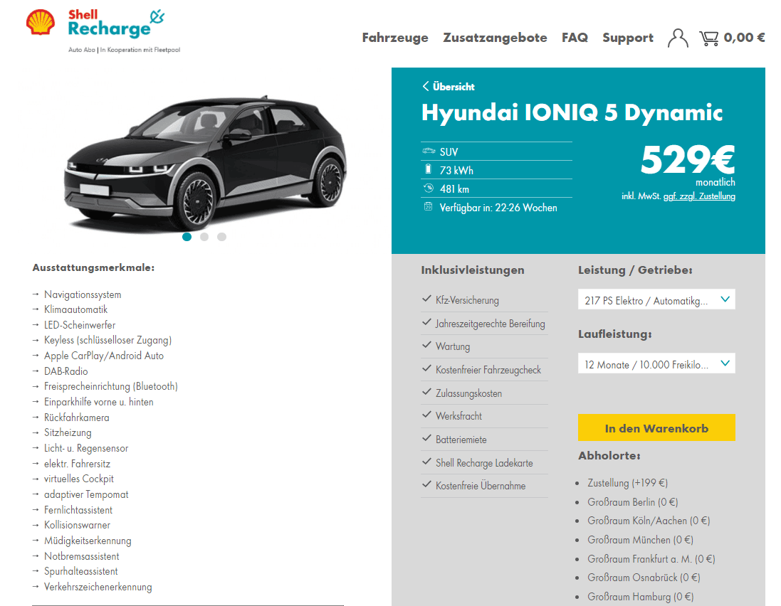Click the Apple CarPlay/Android Auto feature

click(104, 356)
